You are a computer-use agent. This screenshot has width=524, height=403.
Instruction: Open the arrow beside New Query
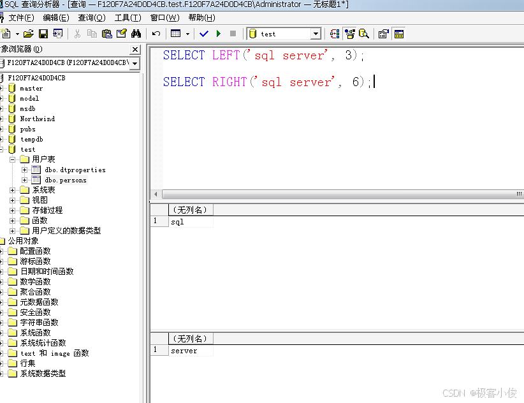click(x=17, y=34)
